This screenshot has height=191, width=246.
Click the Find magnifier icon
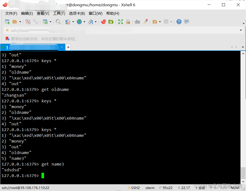pos(58,22)
